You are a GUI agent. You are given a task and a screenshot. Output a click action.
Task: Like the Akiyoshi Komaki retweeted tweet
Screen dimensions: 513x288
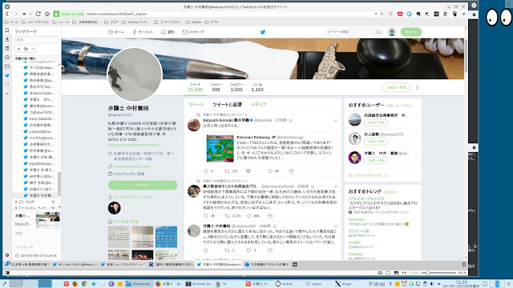pyautogui.click(x=270, y=171)
